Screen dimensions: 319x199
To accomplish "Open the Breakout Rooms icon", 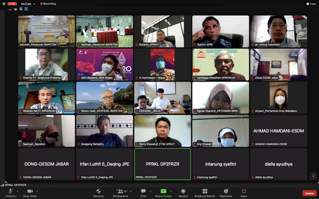I will pos(205,191).
